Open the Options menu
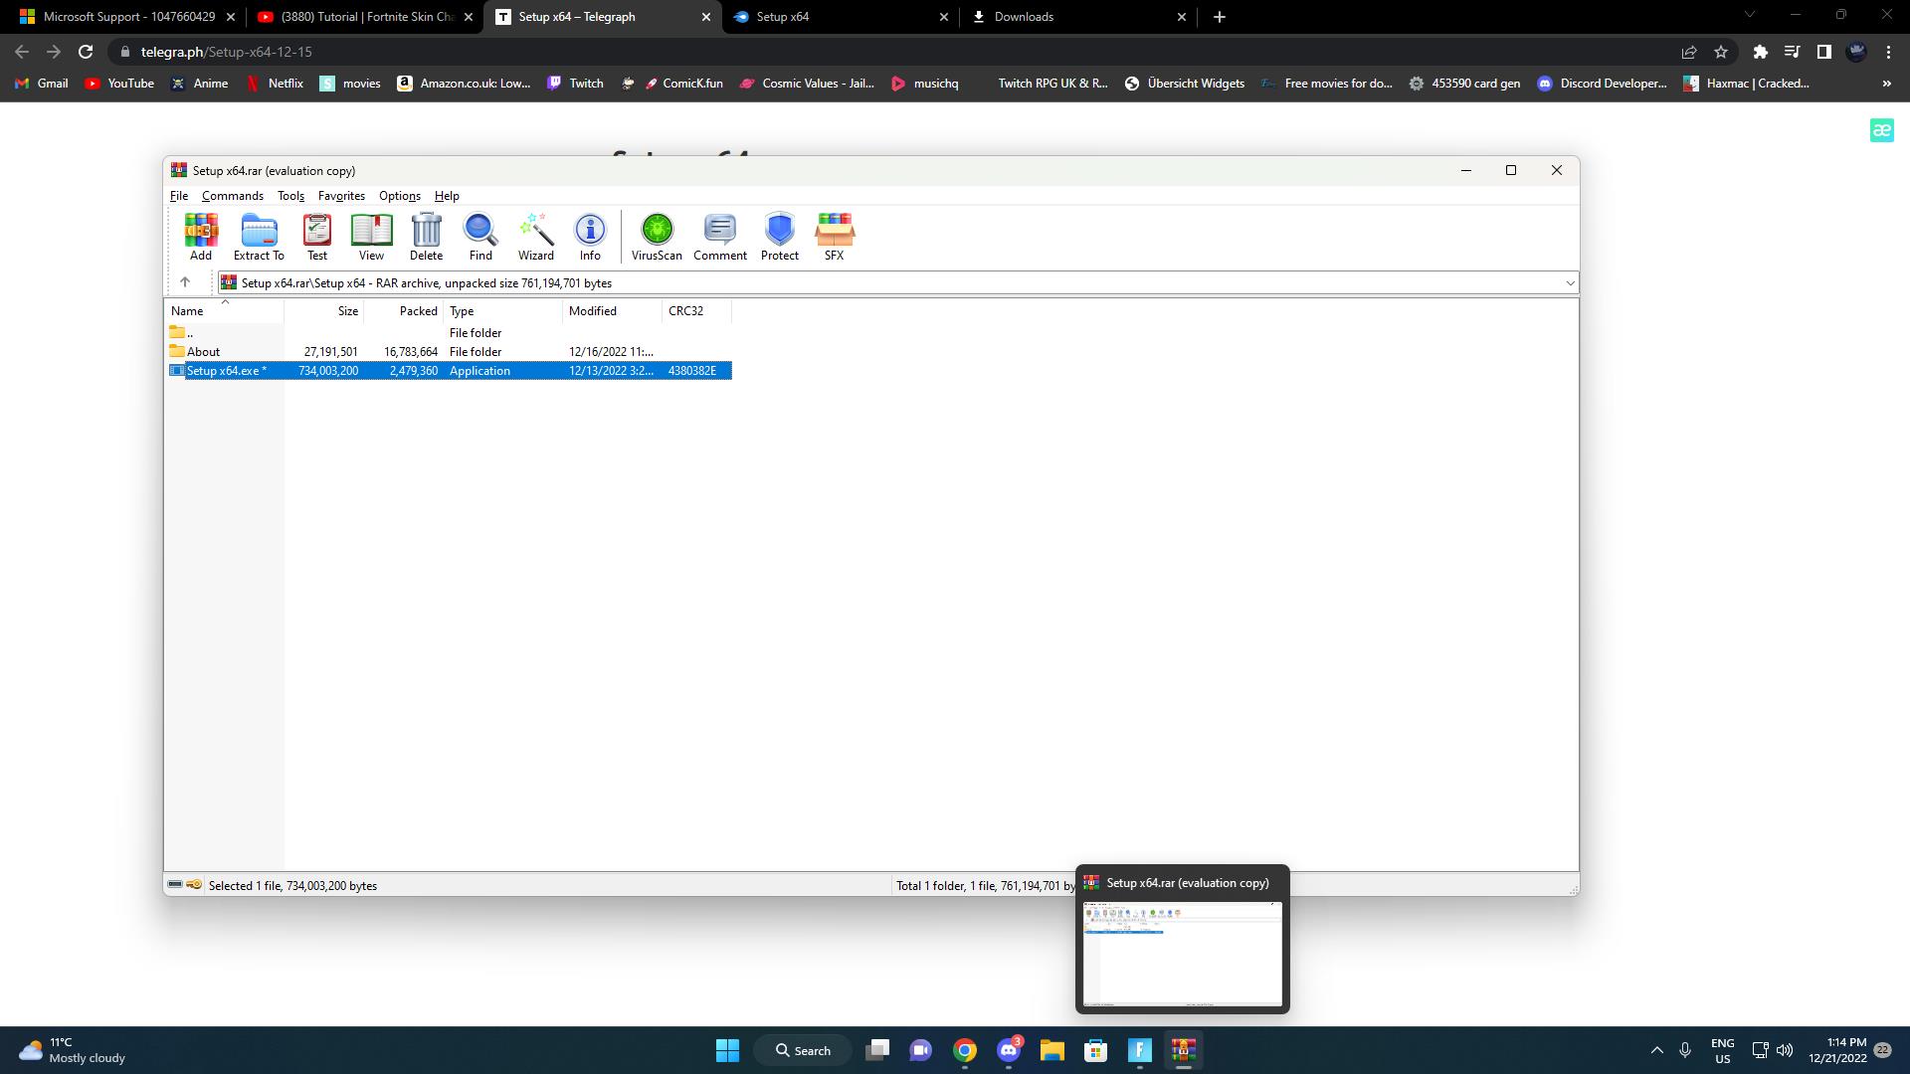1910x1074 pixels. point(399,196)
